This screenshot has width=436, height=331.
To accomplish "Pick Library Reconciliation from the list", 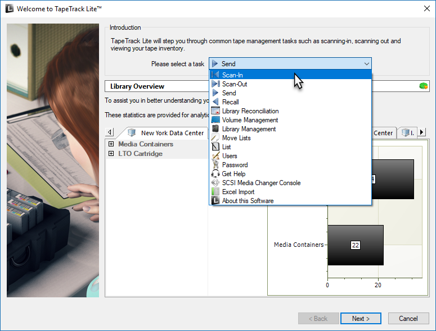I will pyautogui.click(x=290, y=111).
